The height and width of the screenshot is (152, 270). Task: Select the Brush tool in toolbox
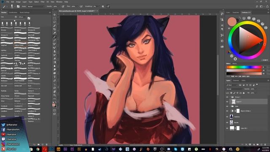[x=54, y=37]
